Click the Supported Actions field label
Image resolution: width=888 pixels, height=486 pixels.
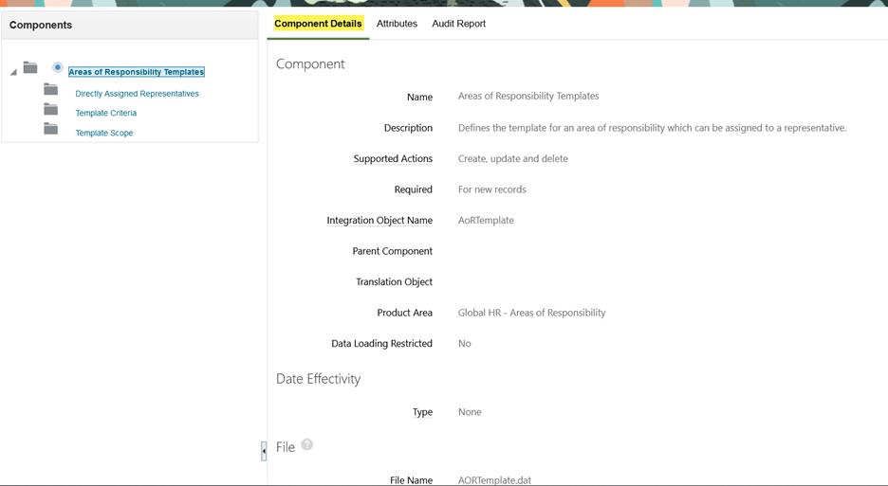tap(393, 159)
